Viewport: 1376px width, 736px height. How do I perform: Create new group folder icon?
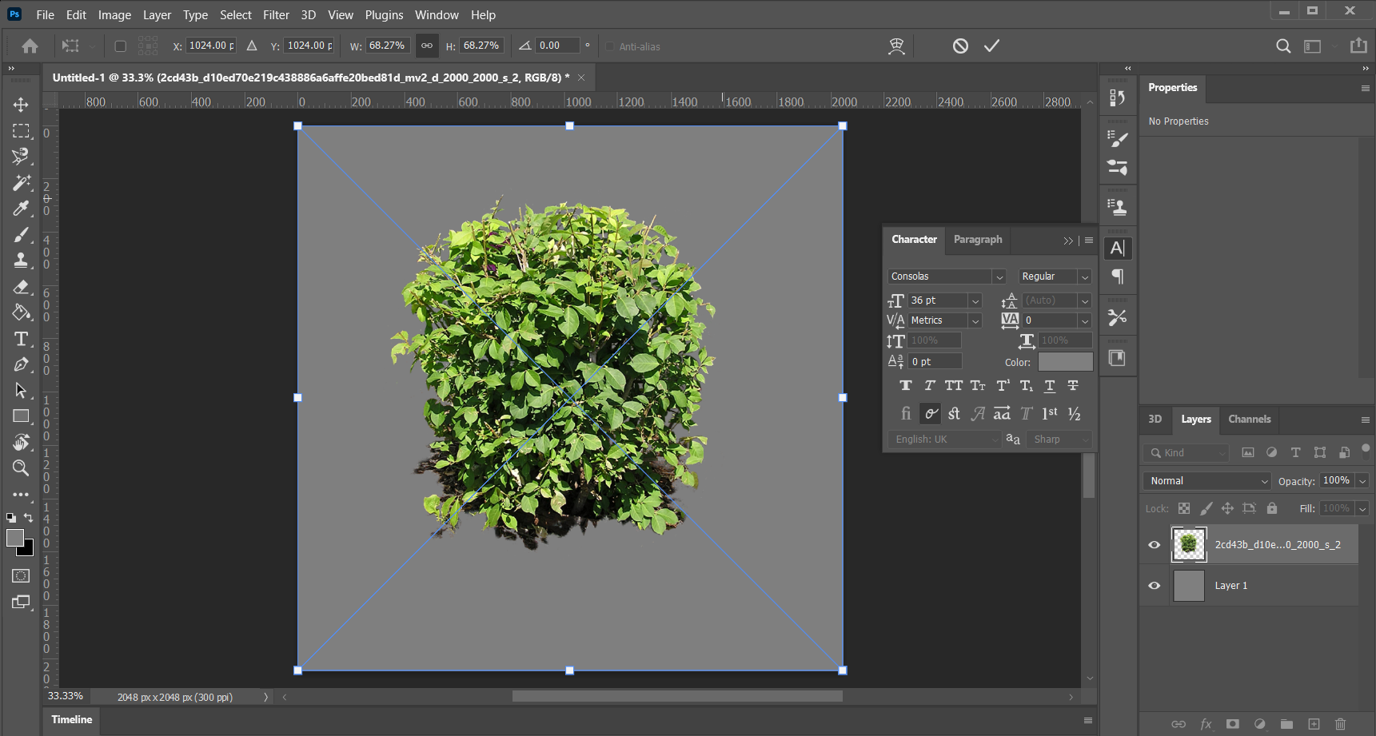click(x=1286, y=724)
